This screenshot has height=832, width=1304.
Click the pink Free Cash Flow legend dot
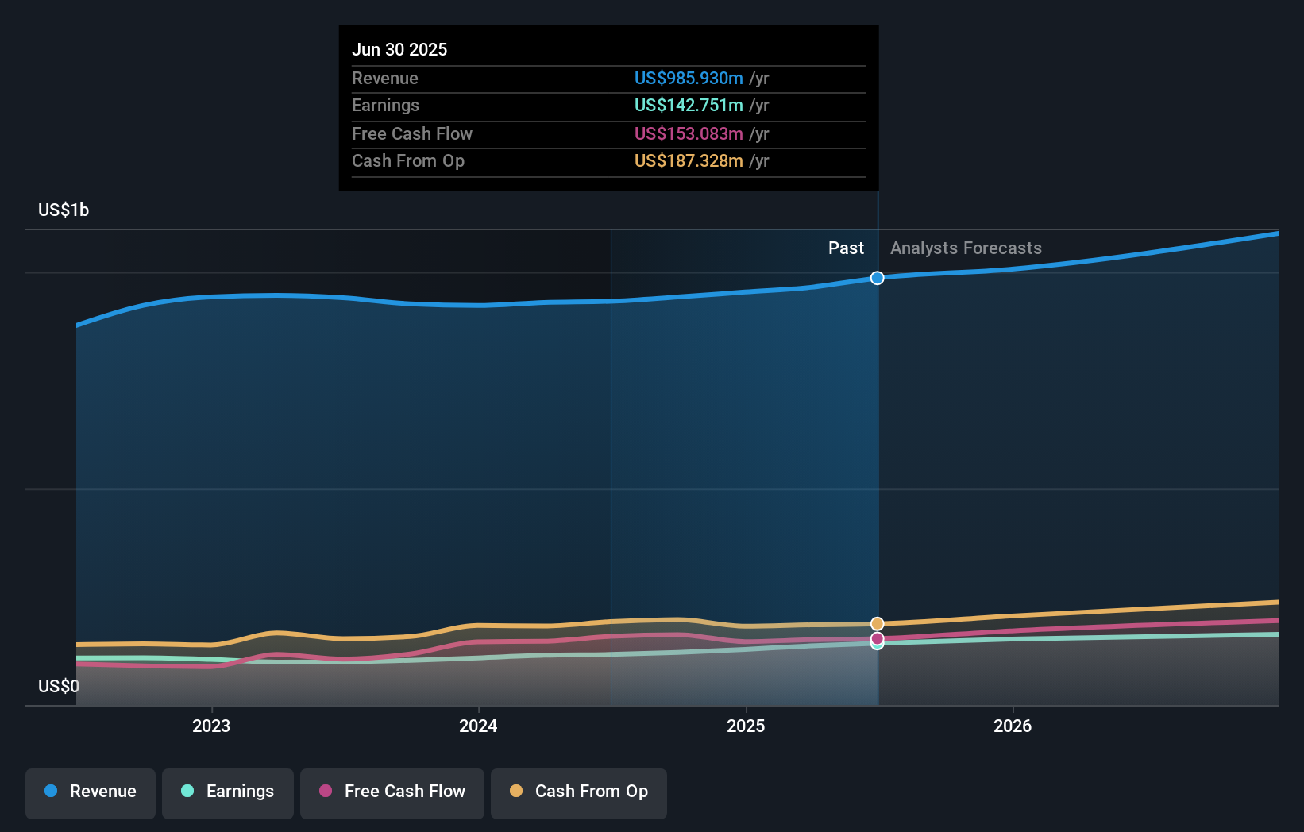point(326,791)
